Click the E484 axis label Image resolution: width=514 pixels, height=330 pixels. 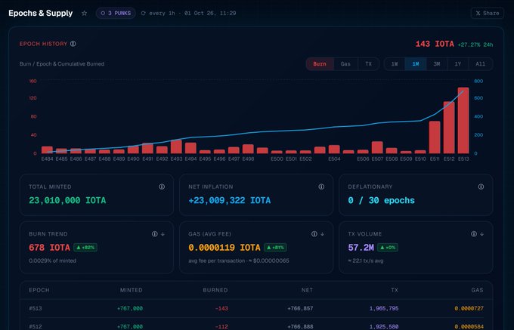[x=47, y=159]
